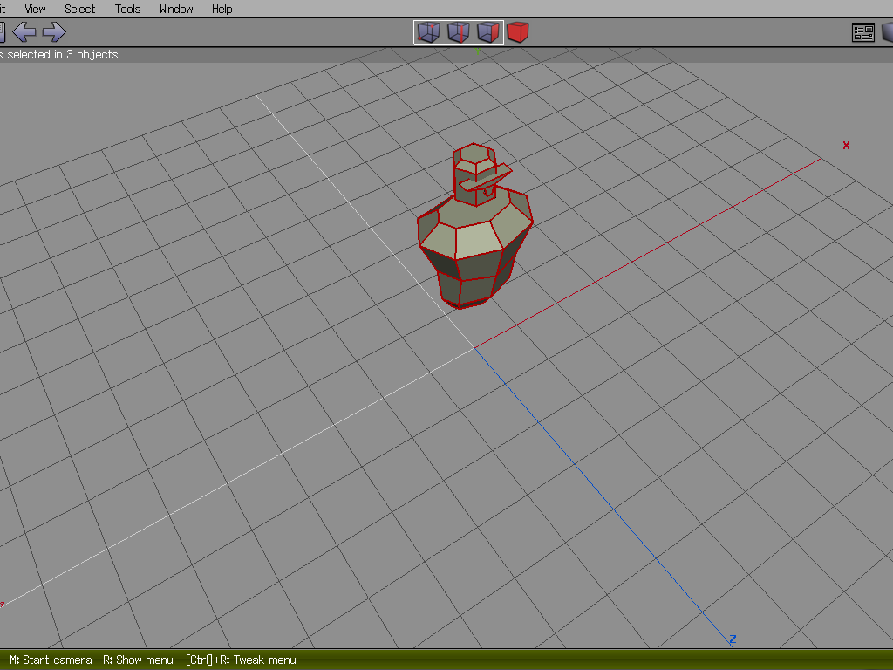This screenshot has width=893, height=670.
Task: Click the 'R: Show menu' hint
Action: click(x=138, y=660)
